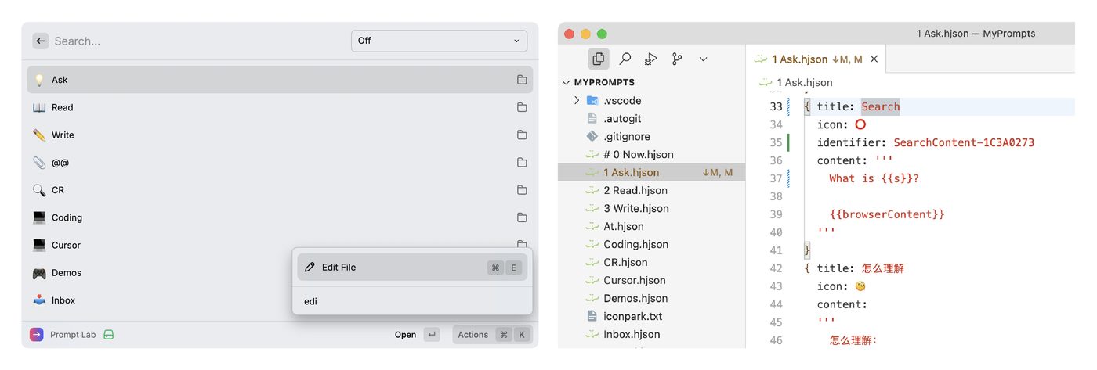The height and width of the screenshot is (370, 1097).
Task: Open Run and Debug view in VS Code
Action: pos(650,59)
